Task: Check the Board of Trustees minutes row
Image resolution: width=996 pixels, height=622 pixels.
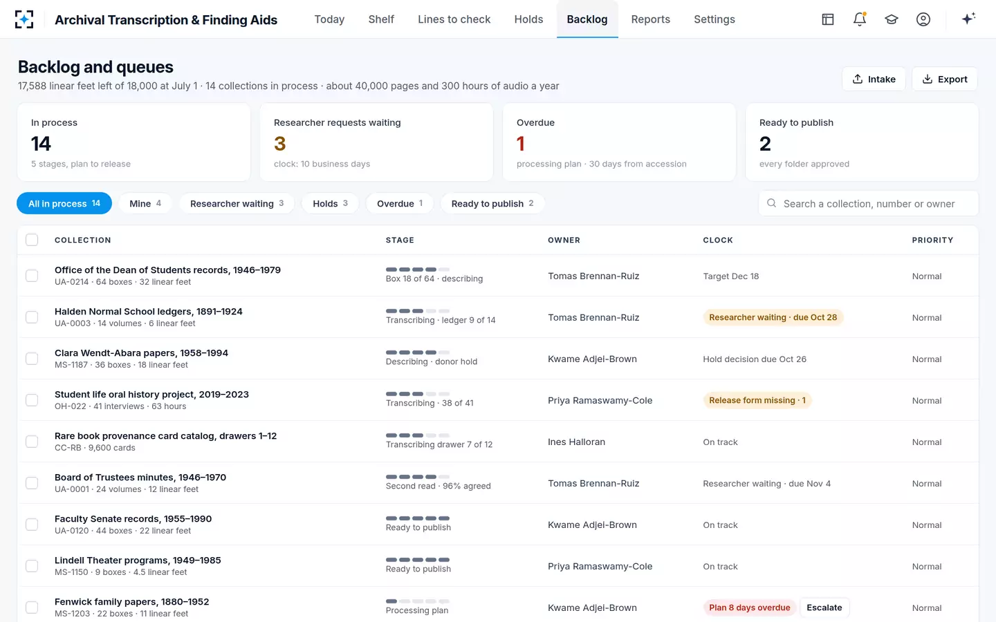Action: point(32,483)
